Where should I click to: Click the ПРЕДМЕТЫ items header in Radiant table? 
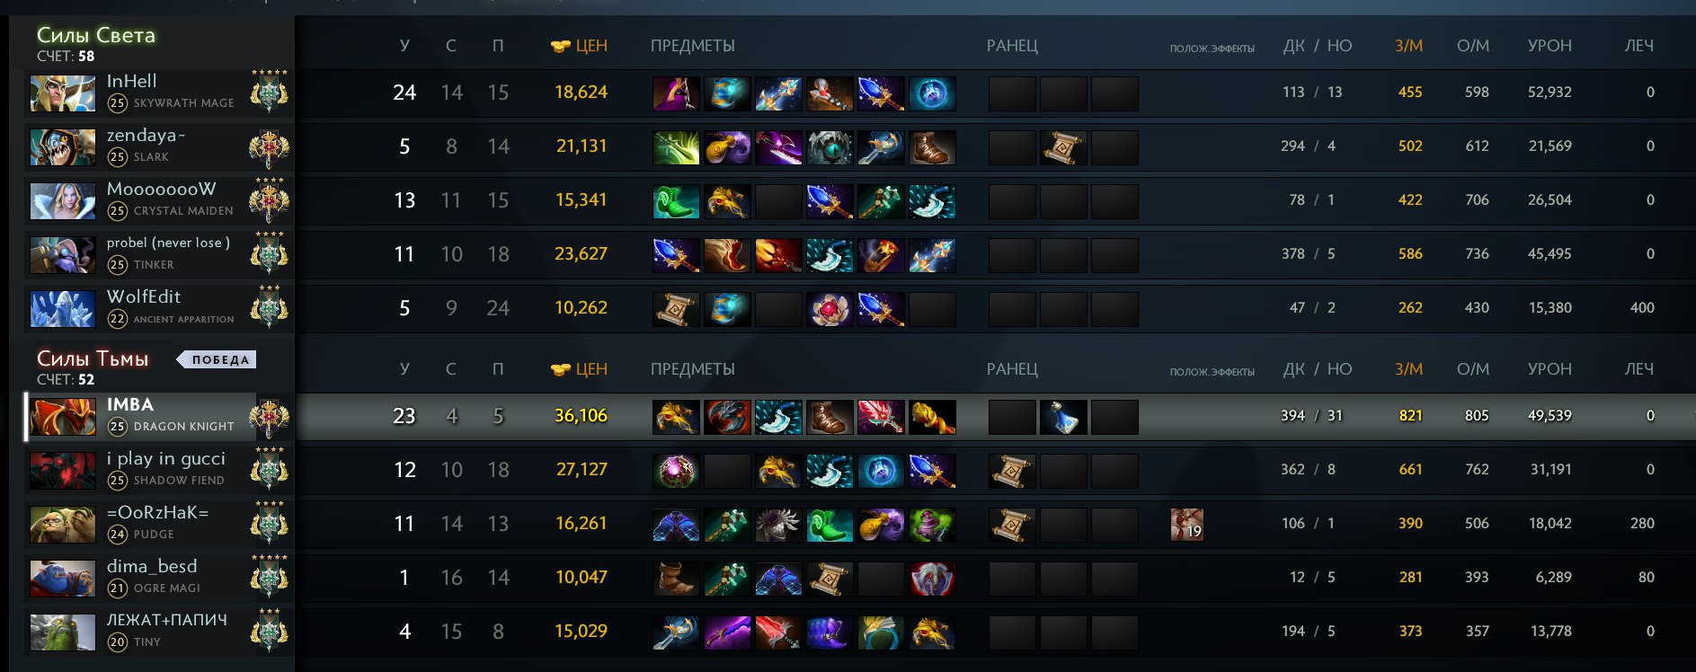(692, 46)
